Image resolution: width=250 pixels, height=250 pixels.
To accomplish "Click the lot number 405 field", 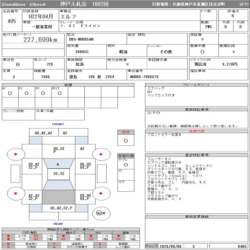I will point(12,21).
